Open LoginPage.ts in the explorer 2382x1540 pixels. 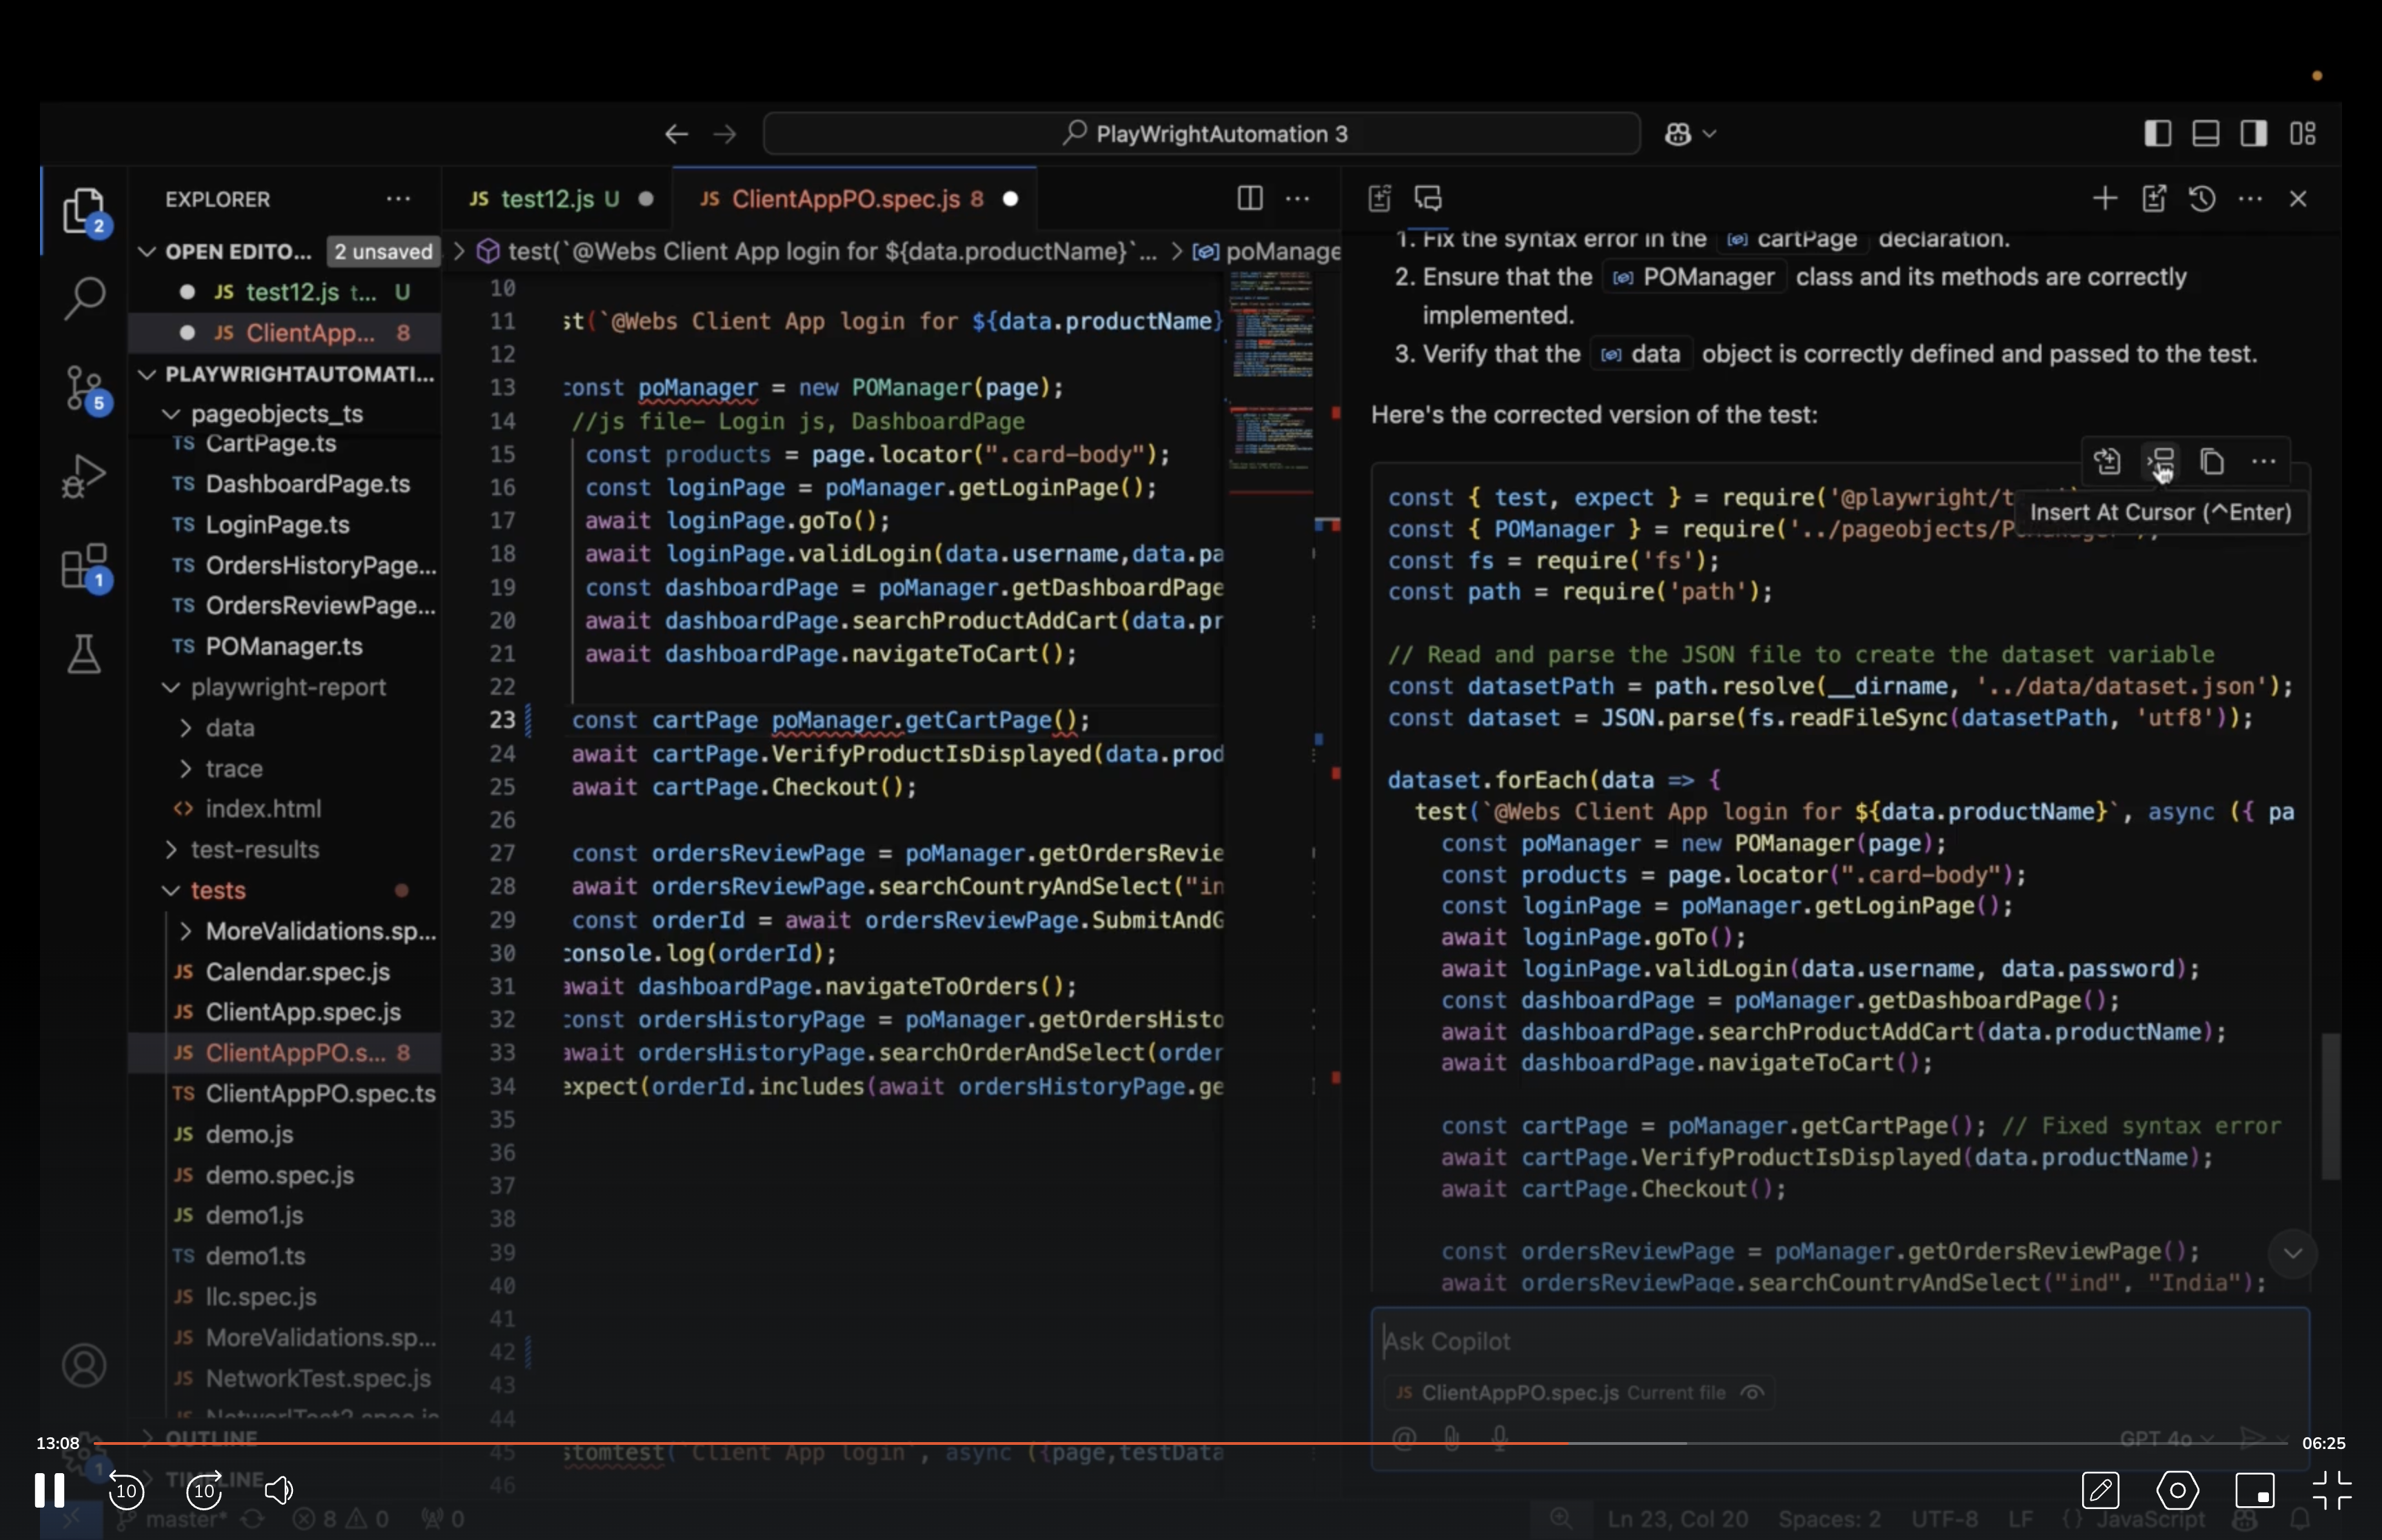coord(277,525)
